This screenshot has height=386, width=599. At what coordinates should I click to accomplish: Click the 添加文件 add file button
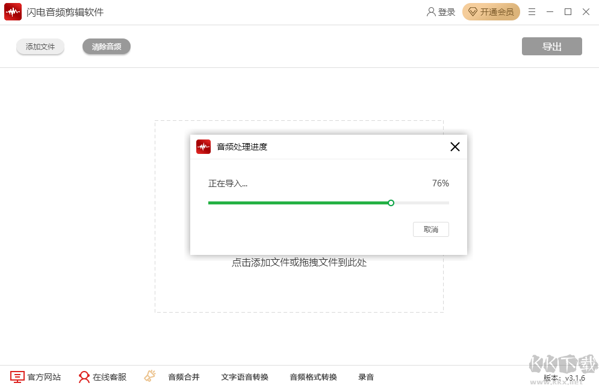40,46
